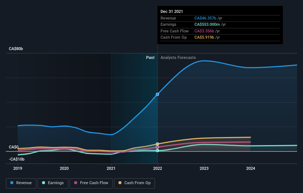Click the teal Earnings data point at 2022
Viewport: 303px width, 193px height.
pos(158,151)
